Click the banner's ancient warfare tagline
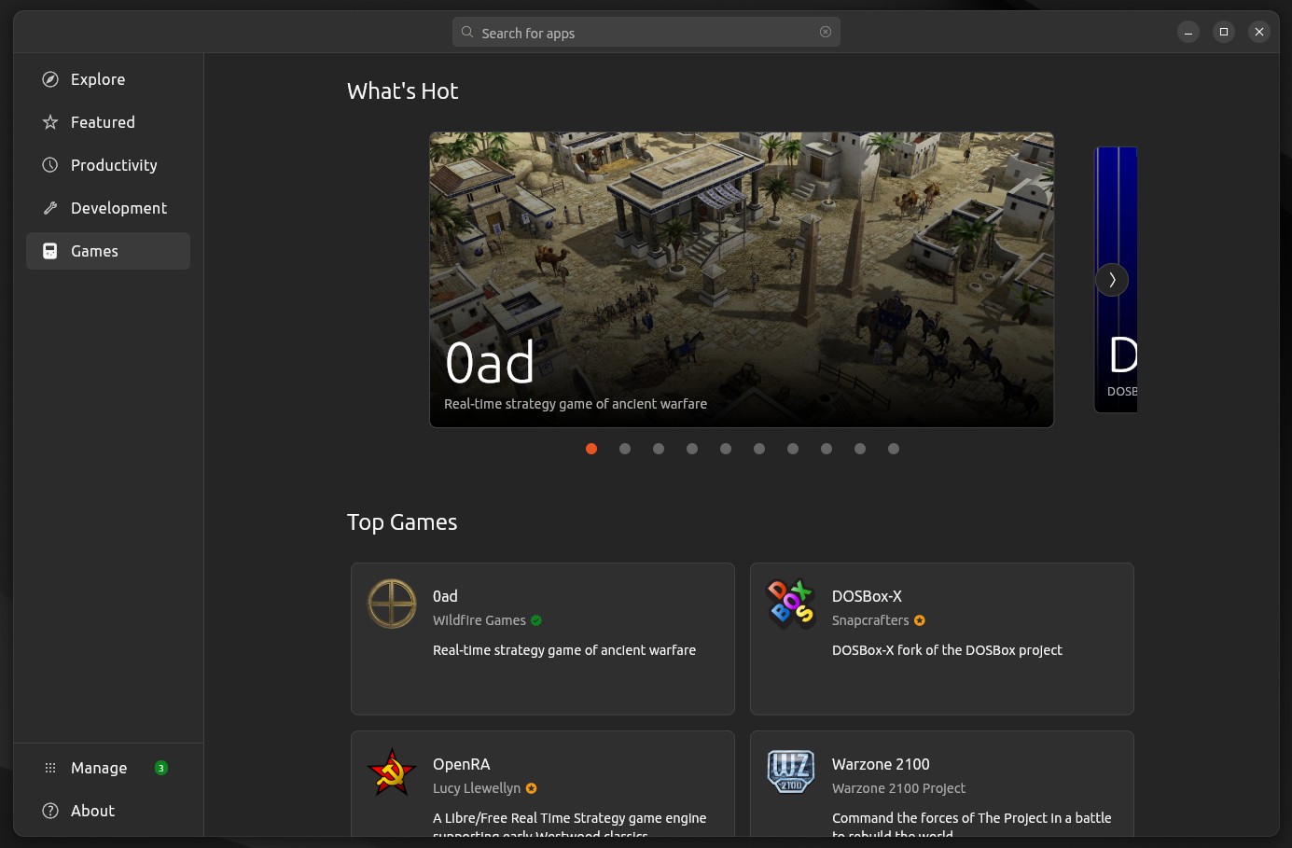Viewport: 1292px width, 848px height. coord(576,404)
